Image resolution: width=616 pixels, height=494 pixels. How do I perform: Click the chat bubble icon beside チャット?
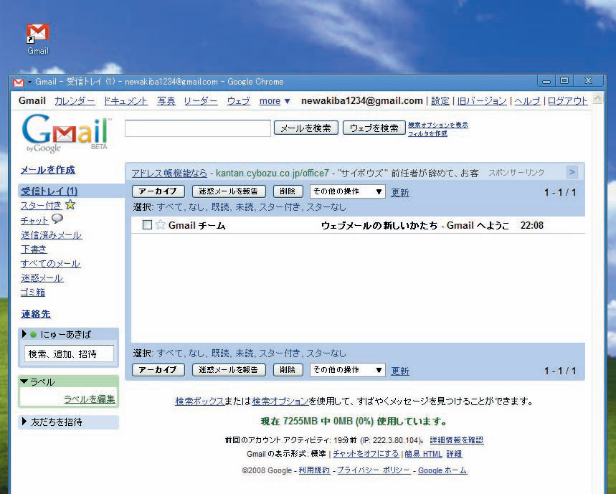[x=57, y=219]
